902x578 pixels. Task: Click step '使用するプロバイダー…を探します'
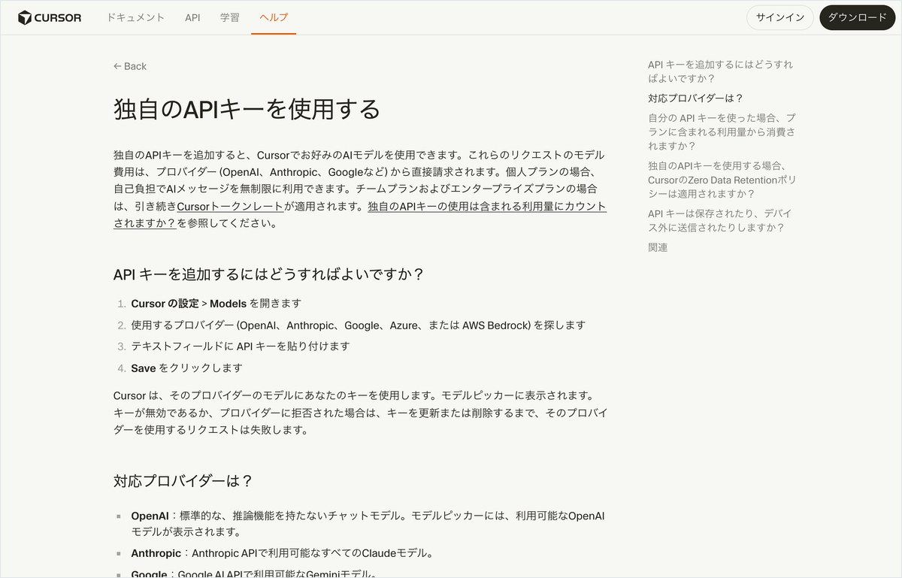(x=358, y=325)
